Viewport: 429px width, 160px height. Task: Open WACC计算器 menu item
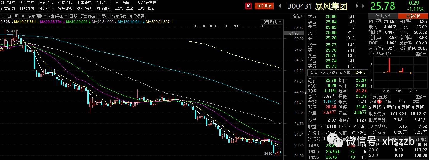click(x=147, y=3)
